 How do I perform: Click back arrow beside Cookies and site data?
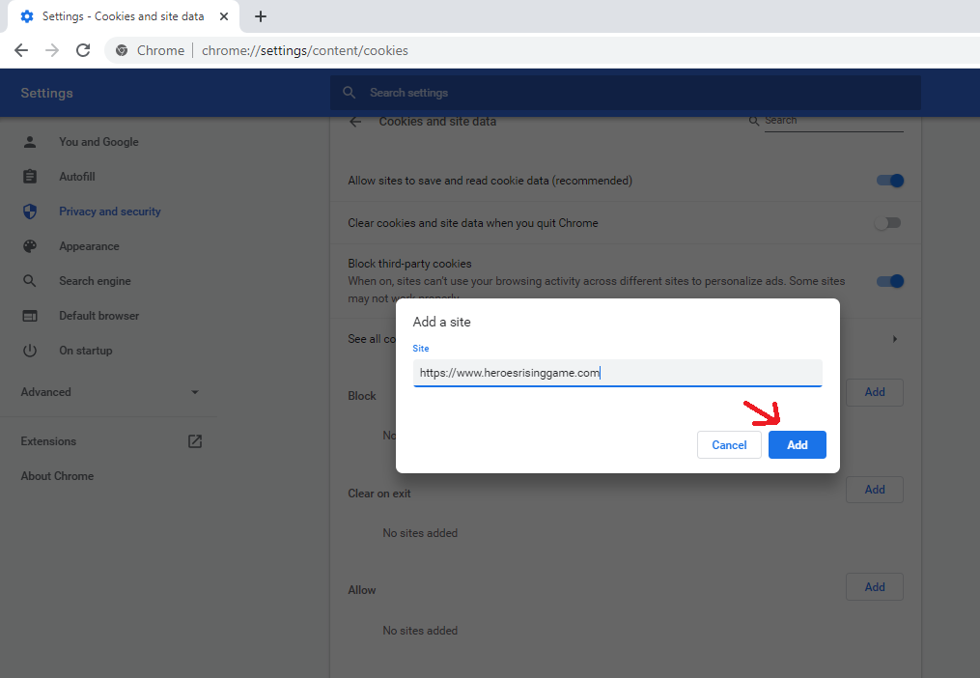(355, 122)
